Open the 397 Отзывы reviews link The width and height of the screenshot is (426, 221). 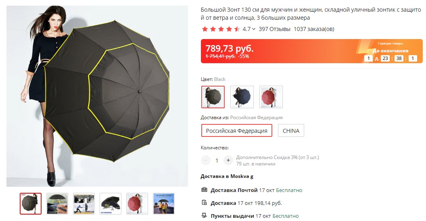pos(274,29)
